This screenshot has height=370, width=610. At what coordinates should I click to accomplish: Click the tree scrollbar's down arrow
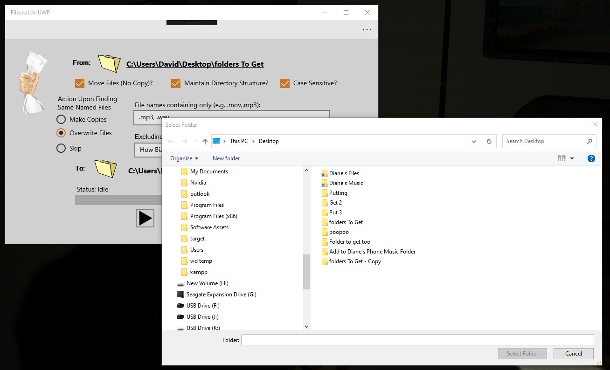tap(306, 327)
